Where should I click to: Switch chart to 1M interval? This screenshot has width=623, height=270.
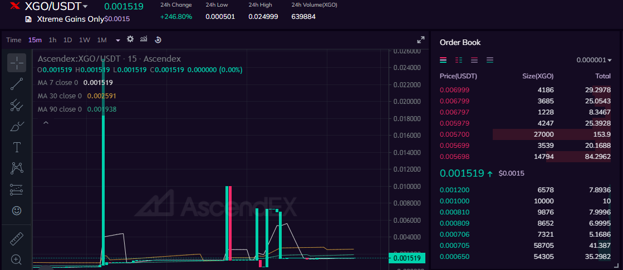click(x=102, y=39)
